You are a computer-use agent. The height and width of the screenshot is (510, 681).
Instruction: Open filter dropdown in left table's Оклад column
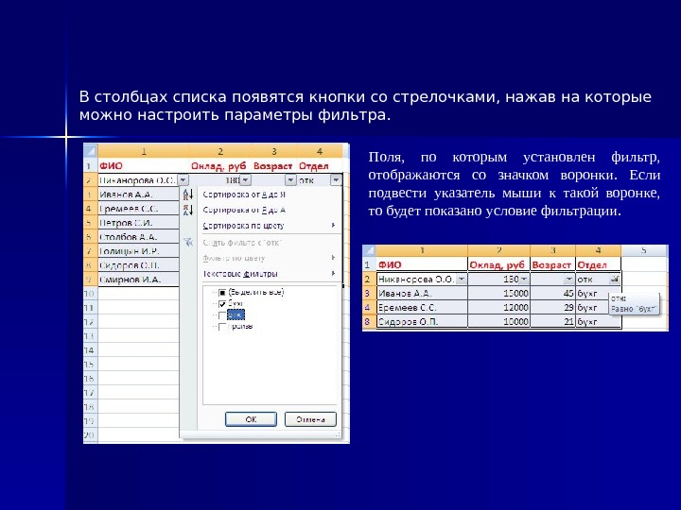pos(246,179)
